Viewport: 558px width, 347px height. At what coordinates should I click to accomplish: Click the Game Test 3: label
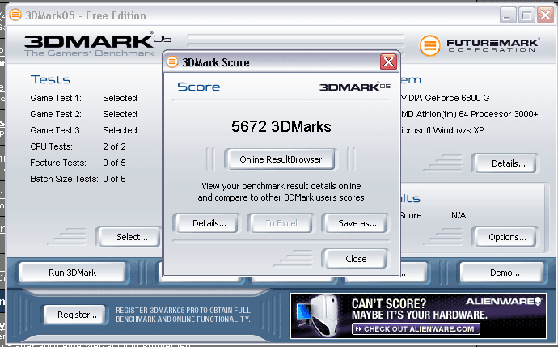[56, 130]
